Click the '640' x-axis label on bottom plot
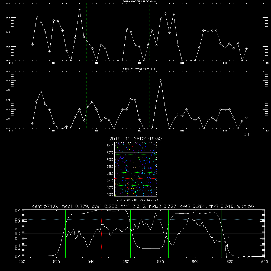The image size is (271, 271). 264,262
